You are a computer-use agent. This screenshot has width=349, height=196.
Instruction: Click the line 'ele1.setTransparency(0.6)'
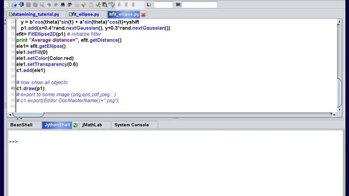[47, 64]
